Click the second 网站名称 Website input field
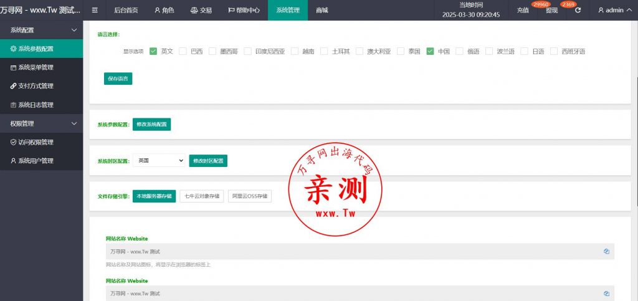The height and width of the screenshot is (301, 638). 360,294
